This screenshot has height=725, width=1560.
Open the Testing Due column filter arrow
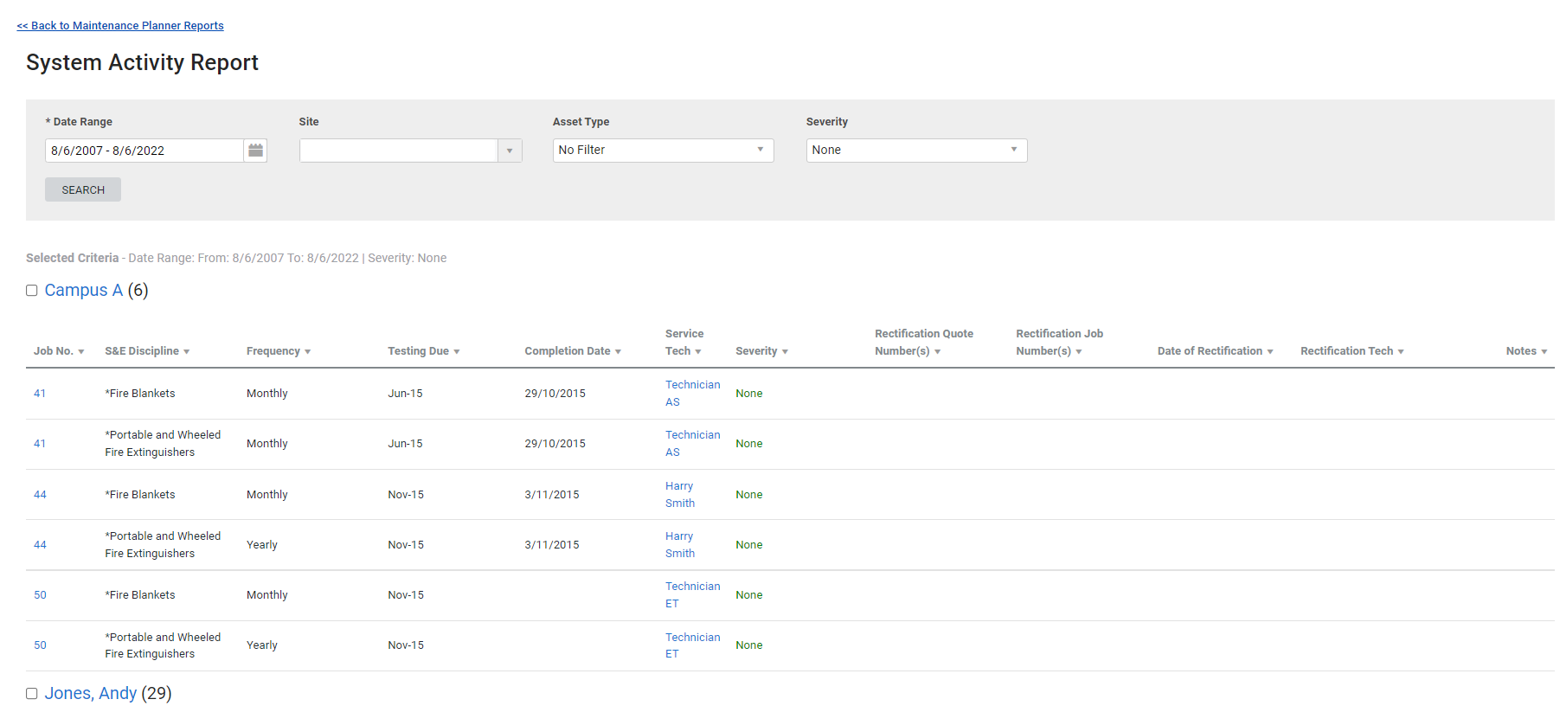coord(457,352)
